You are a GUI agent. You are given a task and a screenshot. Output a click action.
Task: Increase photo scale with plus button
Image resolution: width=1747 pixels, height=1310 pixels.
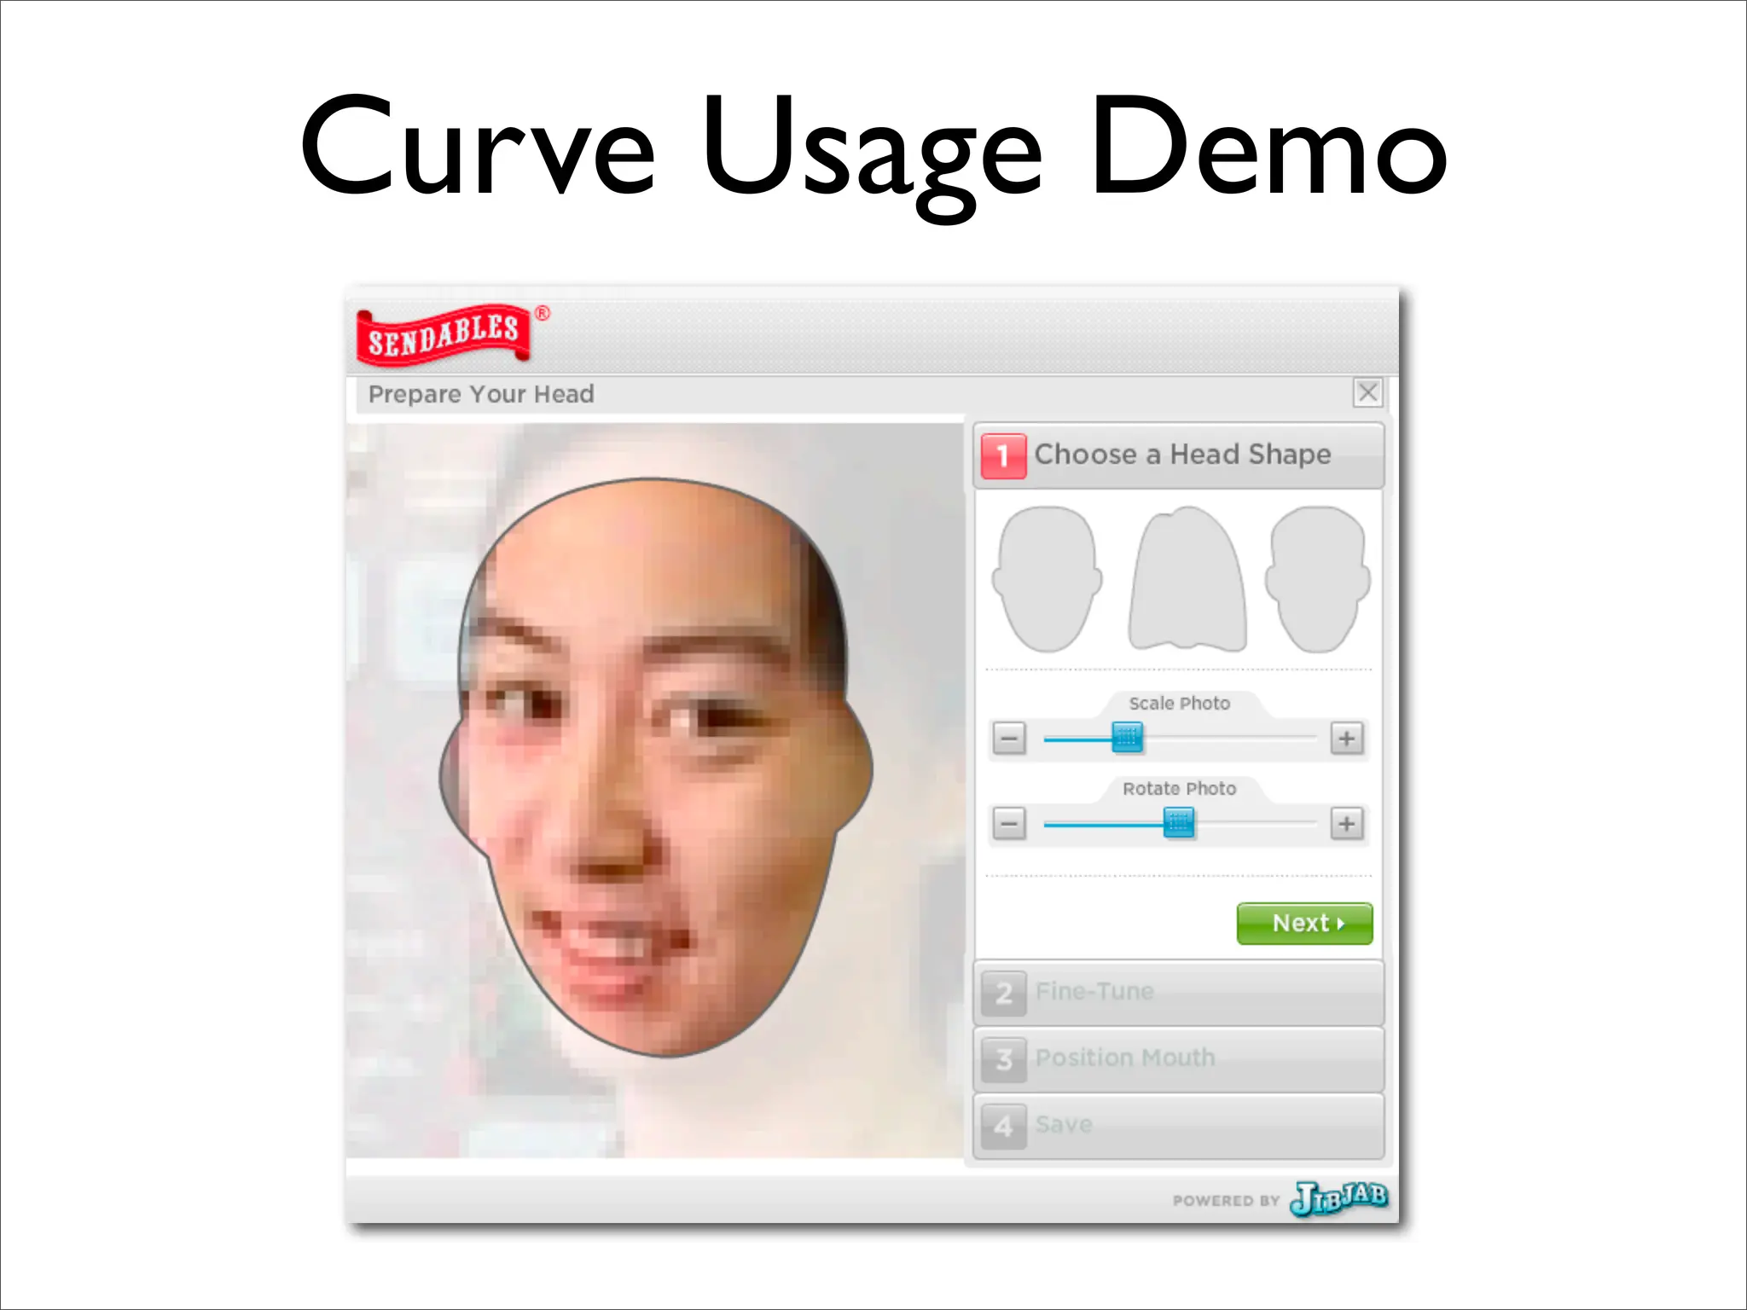pos(1346,738)
